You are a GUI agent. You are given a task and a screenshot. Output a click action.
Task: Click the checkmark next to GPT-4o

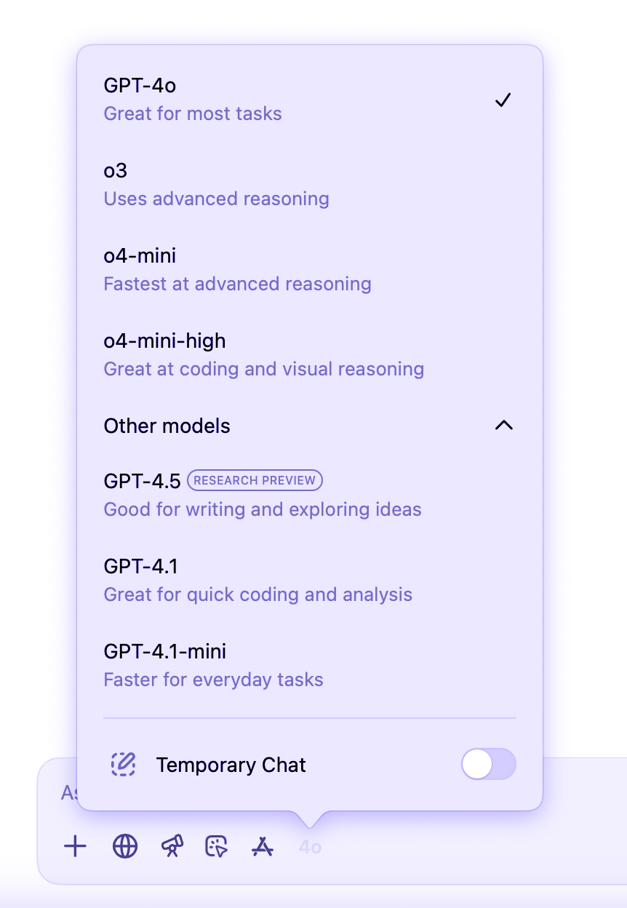[x=503, y=100]
